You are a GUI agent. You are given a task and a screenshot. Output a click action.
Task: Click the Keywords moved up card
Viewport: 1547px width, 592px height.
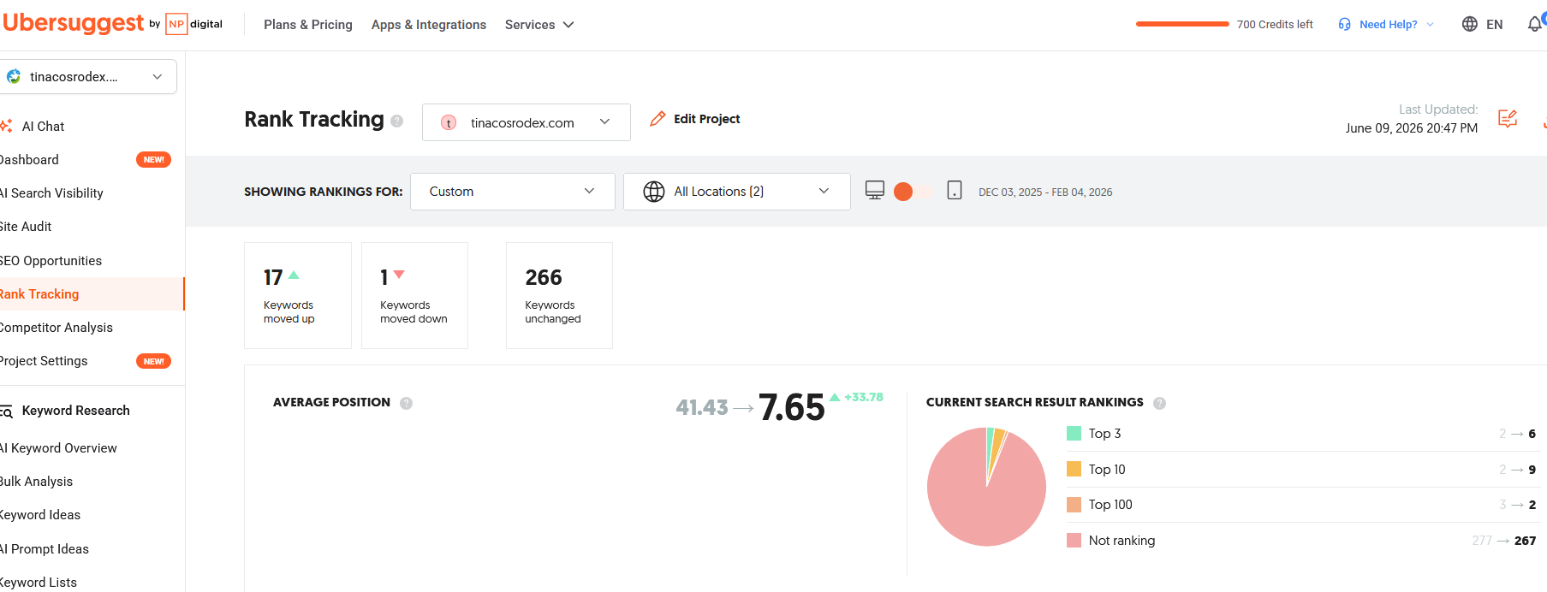[298, 295]
